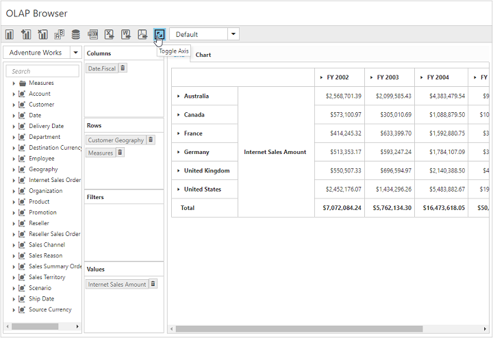This screenshot has width=493, height=338.
Task: Export report using the Word icon
Action: 126,34
